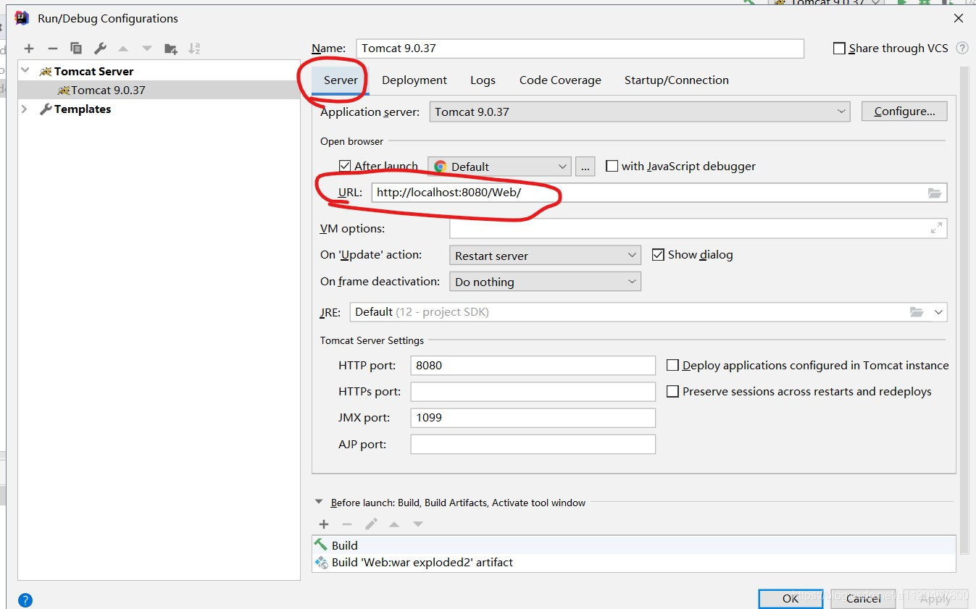Toggle the Show dialog checkbox
The image size is (976, 609).
coord(658,254)
